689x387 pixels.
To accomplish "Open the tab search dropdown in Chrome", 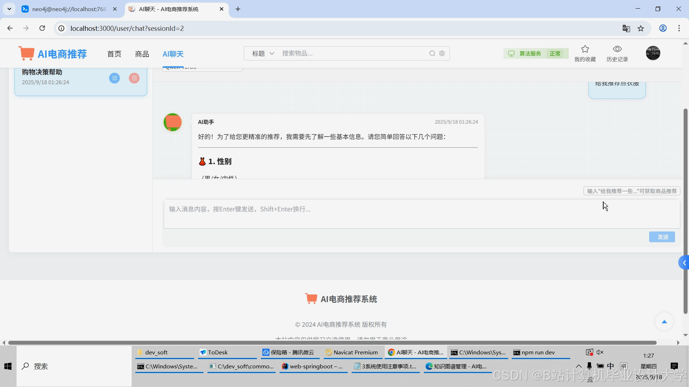I will [9, 9].
